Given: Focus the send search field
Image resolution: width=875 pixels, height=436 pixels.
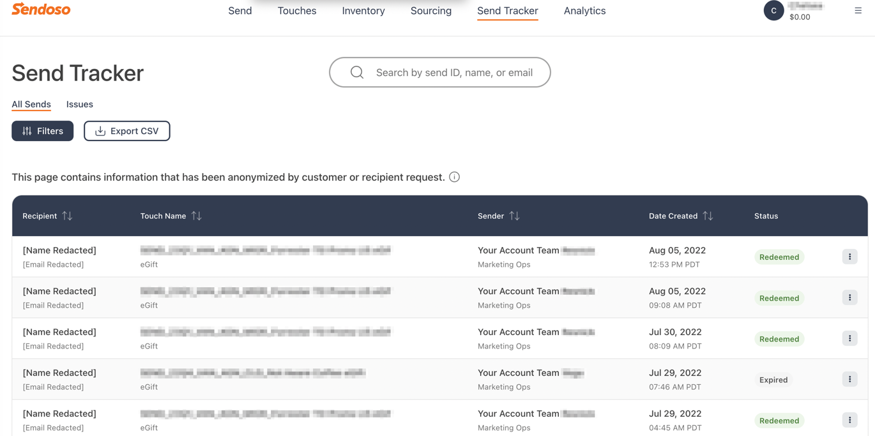Looking at the screenshot, I should 440,73.
